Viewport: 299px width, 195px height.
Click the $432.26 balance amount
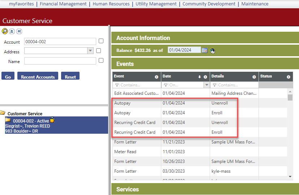coord(142,50)
